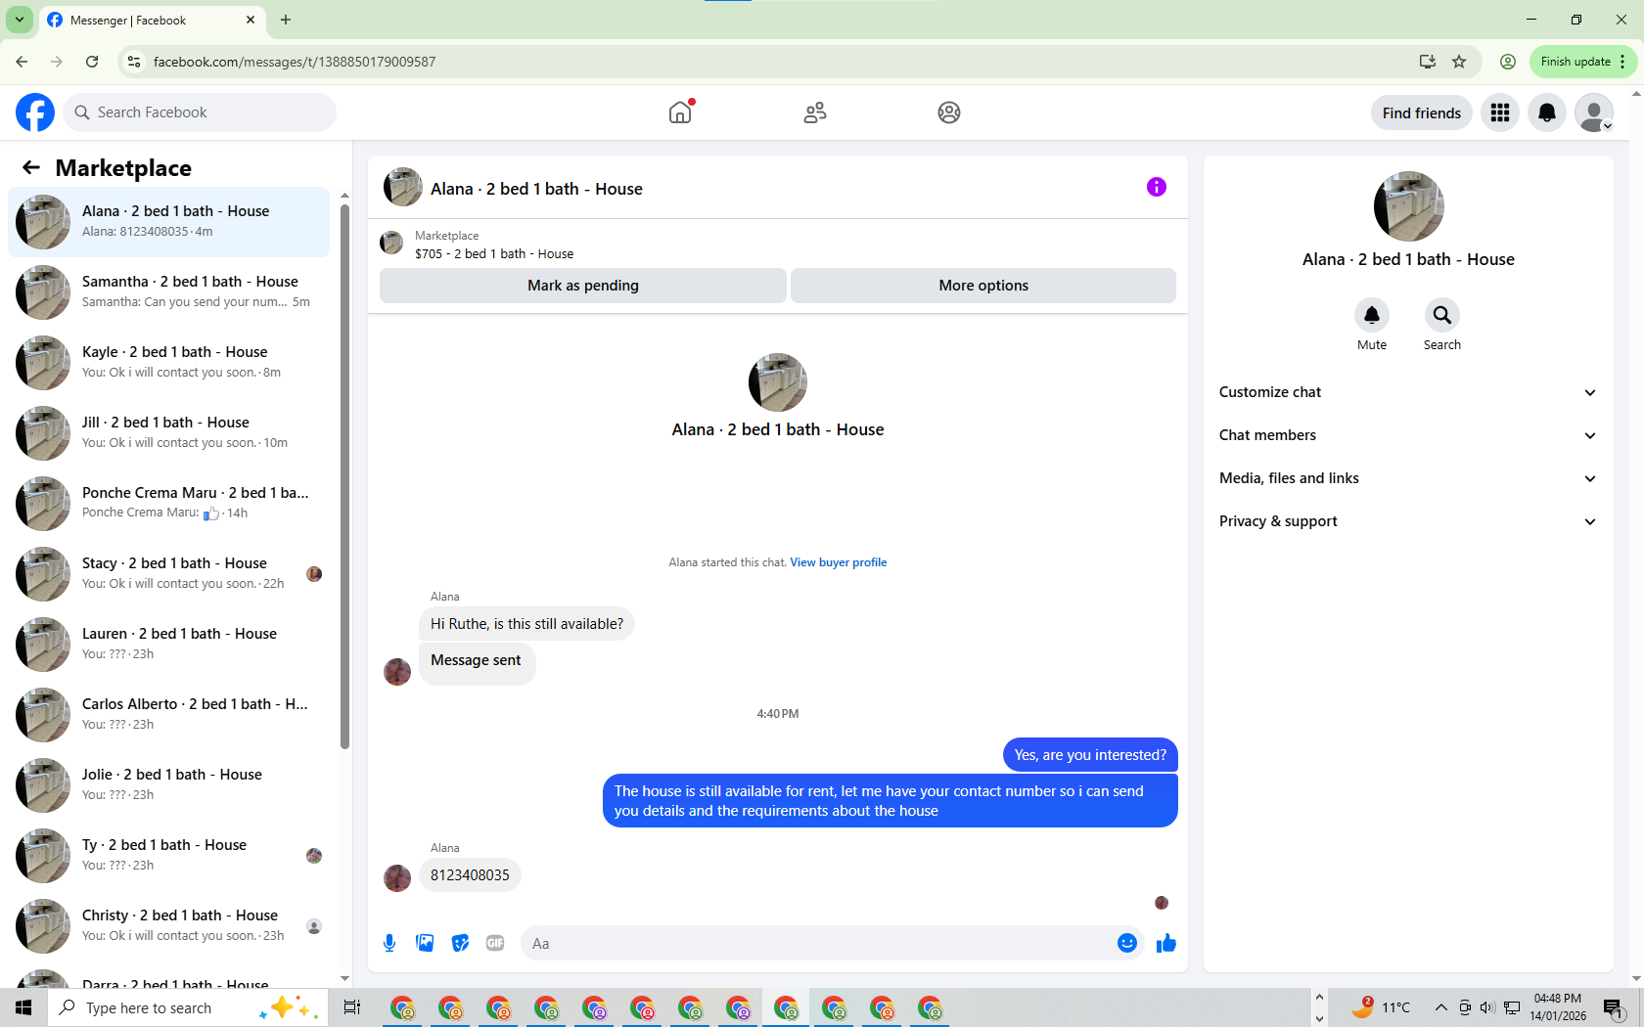Open the Facebook menu grid icon
Image resolution: width=1644 pixels, height=1027 pixels.
[1500, 112]
